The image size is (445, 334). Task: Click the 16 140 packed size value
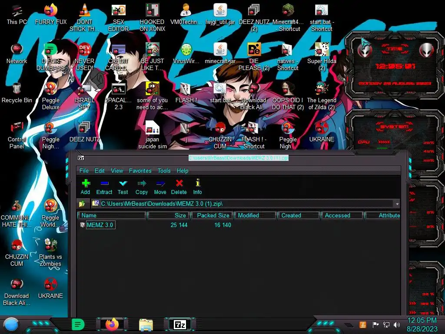point(222,225)
